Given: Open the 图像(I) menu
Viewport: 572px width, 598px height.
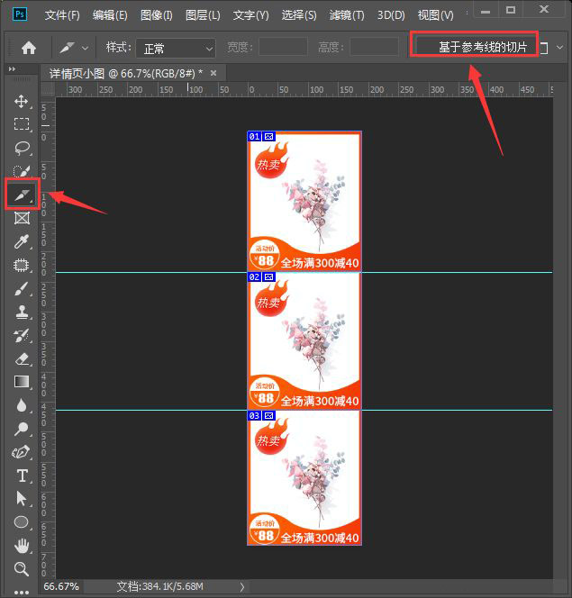Looking at the screenshot, I should pyautogui.click(x=157, y=15).
